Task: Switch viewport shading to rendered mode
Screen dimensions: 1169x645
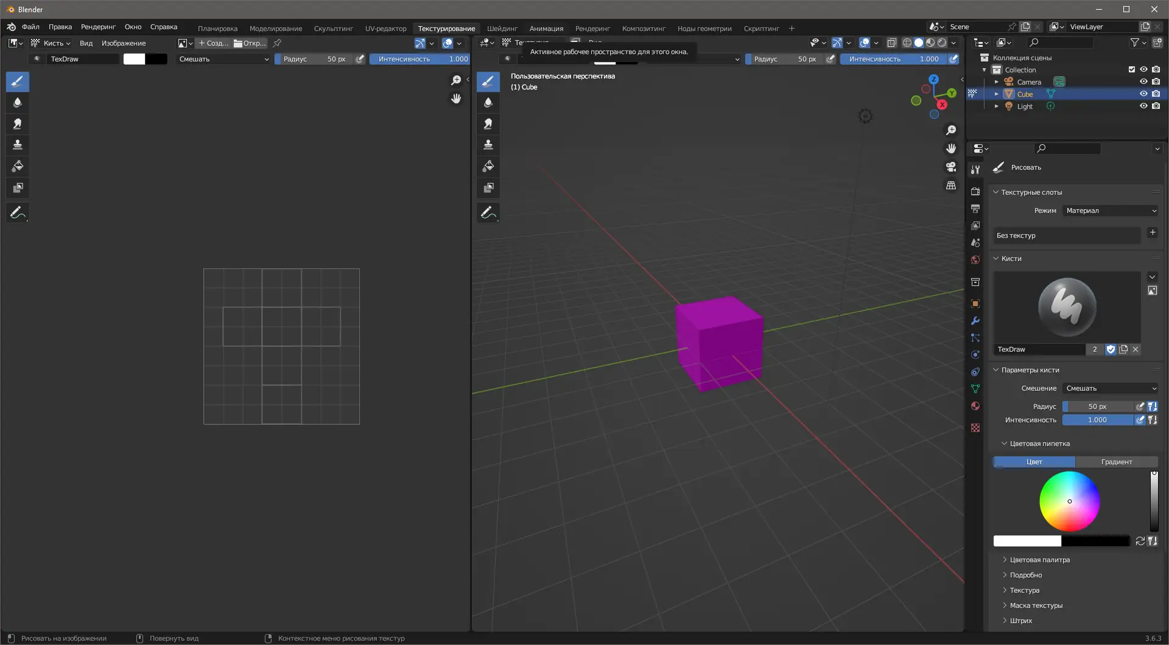Action: 942,43
